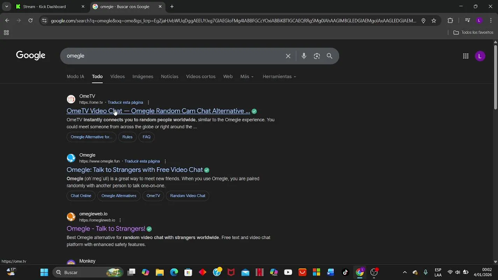The height and width of the screenshot is (280, 498).
Task: Switch to the Stream - Kick Dashboard tab
Action: (x=50, y=7)
